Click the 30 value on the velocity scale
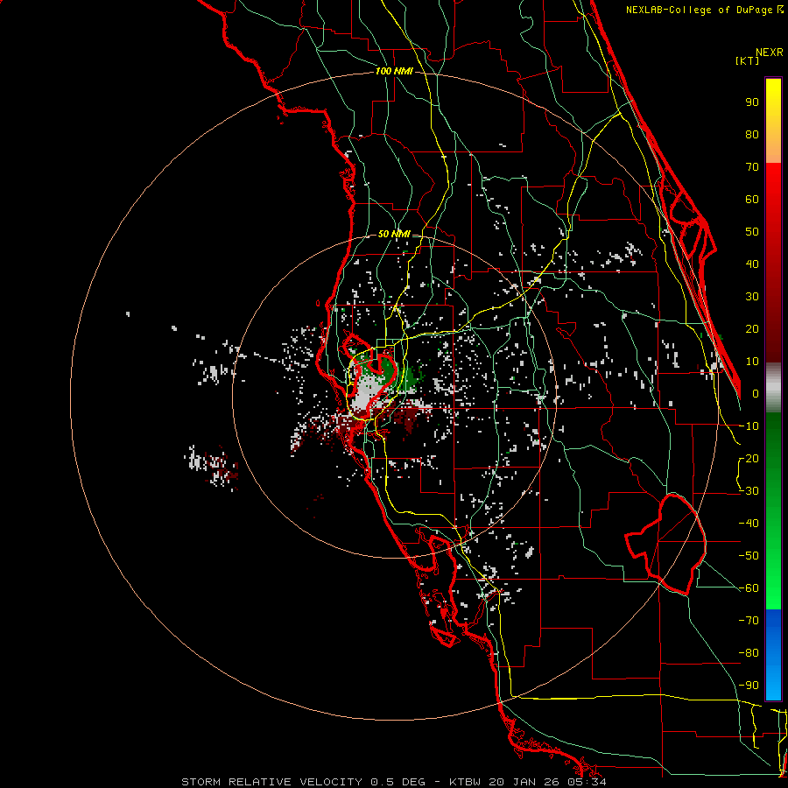 click(x=752, y=297)
